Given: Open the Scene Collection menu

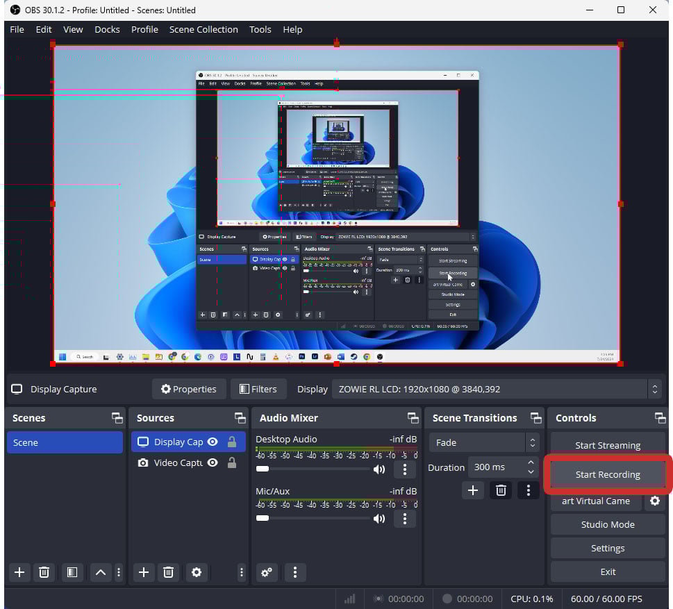Looking at the screenshot, I should point(203,29).
